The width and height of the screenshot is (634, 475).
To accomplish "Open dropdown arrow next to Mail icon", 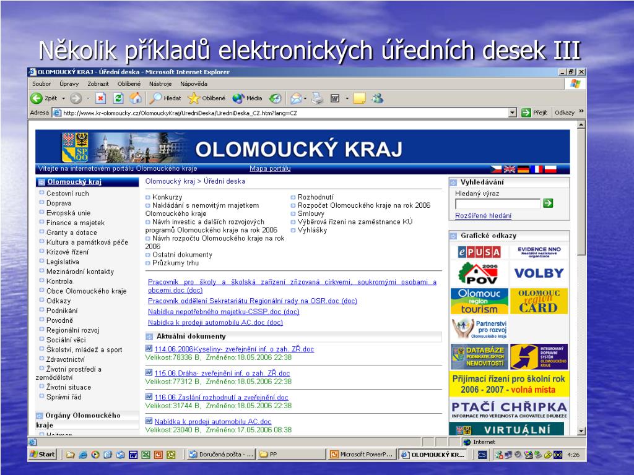I will (305, 98).
